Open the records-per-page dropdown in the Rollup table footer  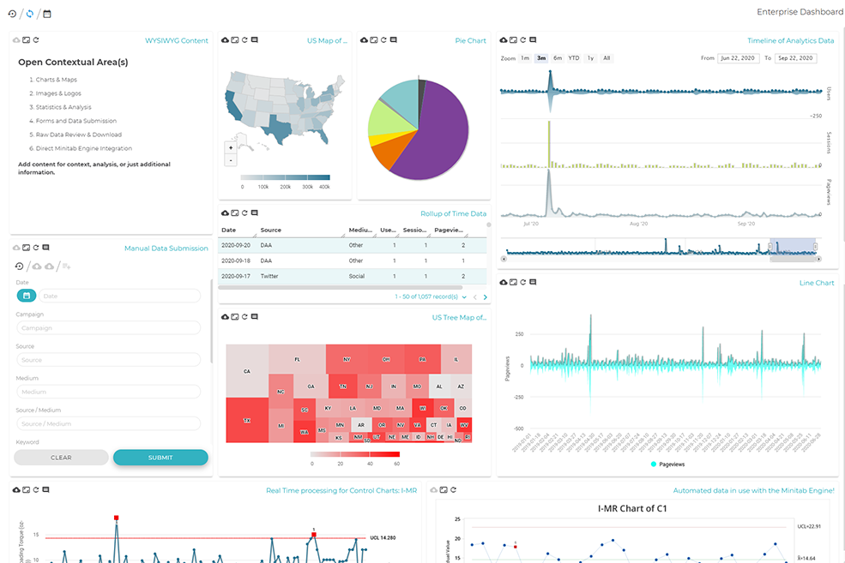pos(465,296)
